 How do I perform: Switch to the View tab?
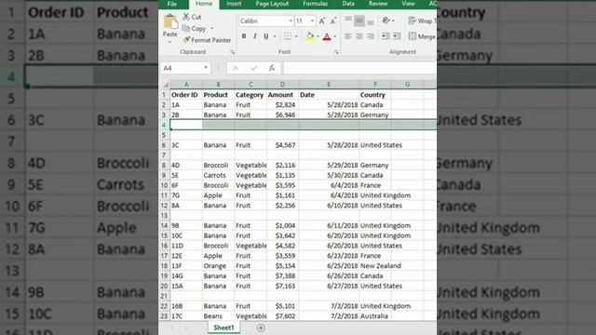tap(408, 4)
